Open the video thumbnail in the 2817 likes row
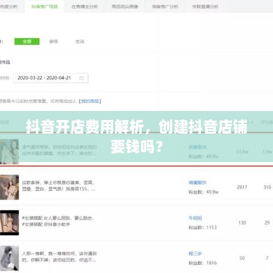Viewport: 273px width, 273px height. [9, 187]
